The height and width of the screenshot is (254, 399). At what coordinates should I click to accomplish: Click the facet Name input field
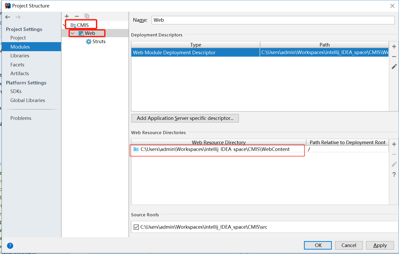(273, 20)
